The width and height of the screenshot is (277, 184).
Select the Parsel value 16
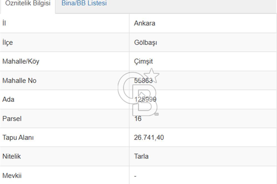point(138,119)
